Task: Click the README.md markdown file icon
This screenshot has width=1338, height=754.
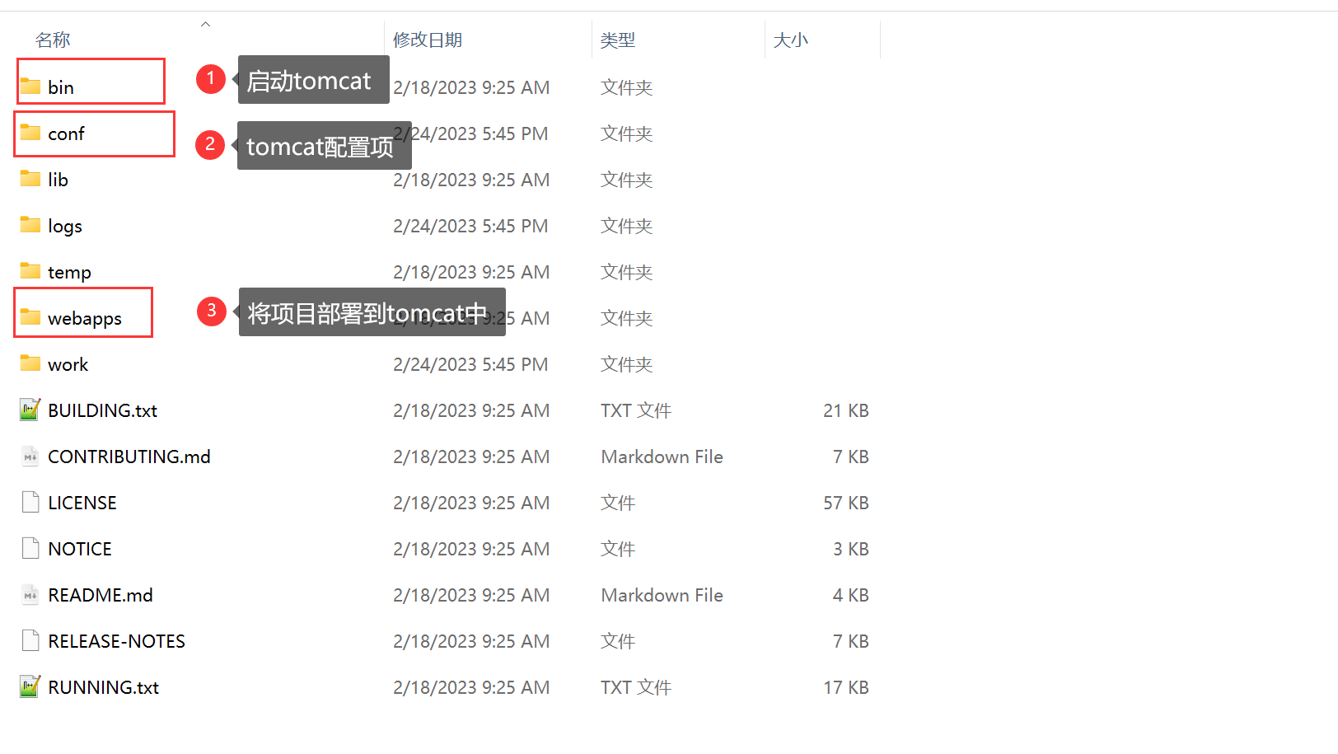Action: click(x=30, y=595)
